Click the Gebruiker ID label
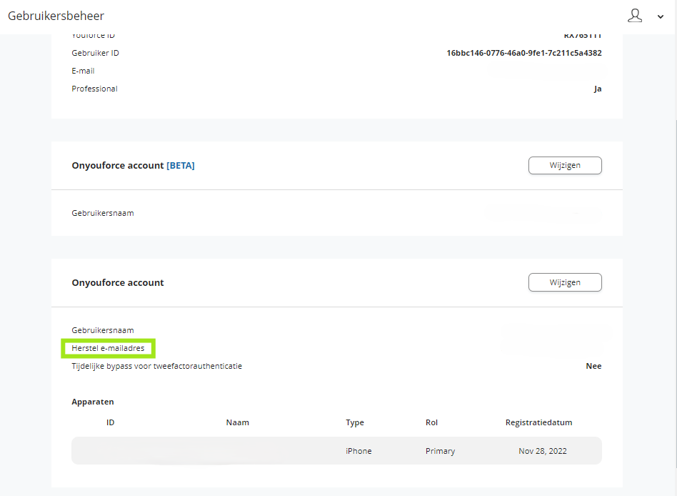The height and width of the screenshot is (496, 677). tap(96, 53)
